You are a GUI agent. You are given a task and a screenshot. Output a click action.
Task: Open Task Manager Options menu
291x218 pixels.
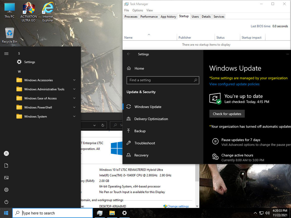[x=138, y=10]
